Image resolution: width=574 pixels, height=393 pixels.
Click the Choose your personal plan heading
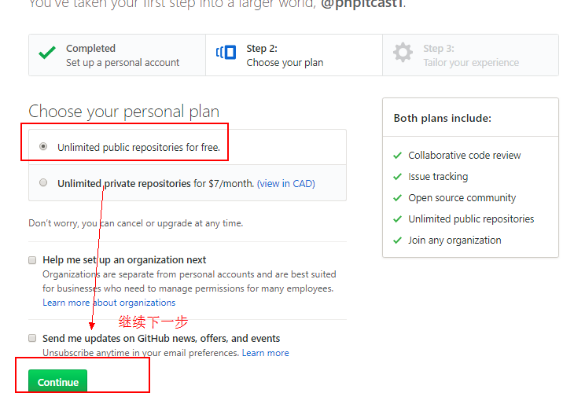(x=123, y=112)
